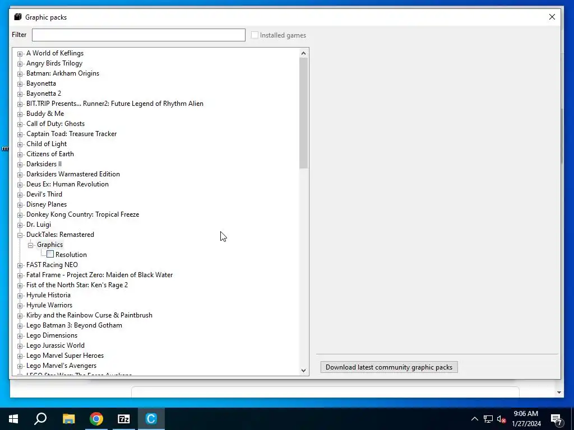Select Lego Marvel Super Heroes entry
The width and height of the screenshot is (574, 430).
pos(65,356)
